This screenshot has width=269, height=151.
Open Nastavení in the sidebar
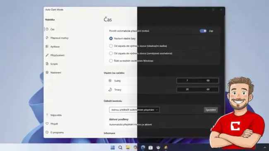coord(55,73)
